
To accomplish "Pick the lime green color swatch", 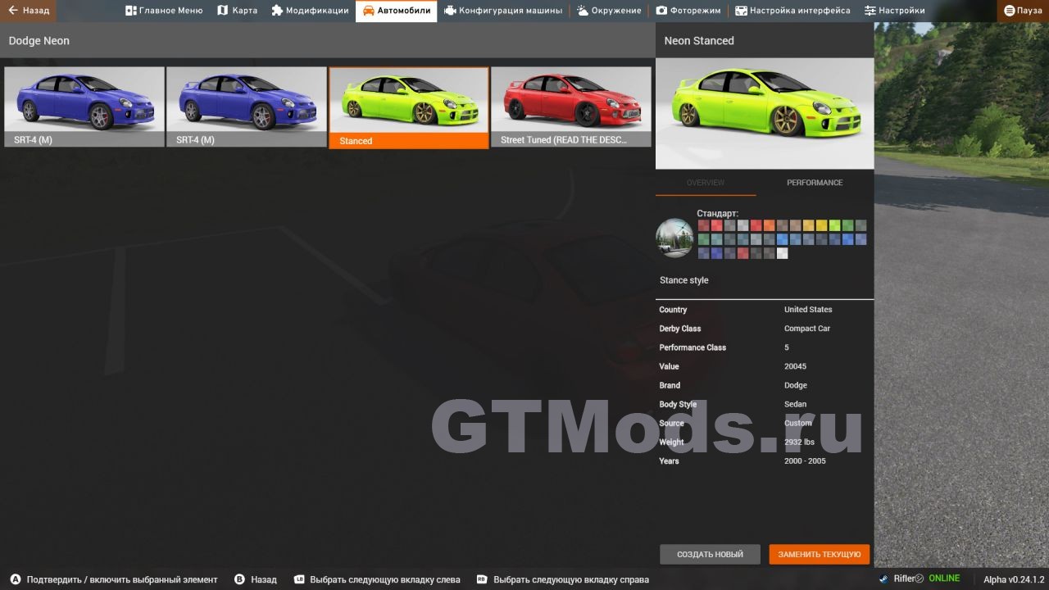I will point(834,225).
